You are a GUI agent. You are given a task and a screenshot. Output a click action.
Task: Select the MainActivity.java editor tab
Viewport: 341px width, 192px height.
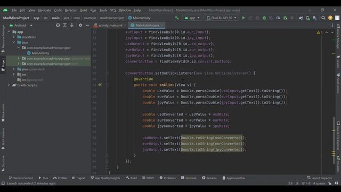147,26
